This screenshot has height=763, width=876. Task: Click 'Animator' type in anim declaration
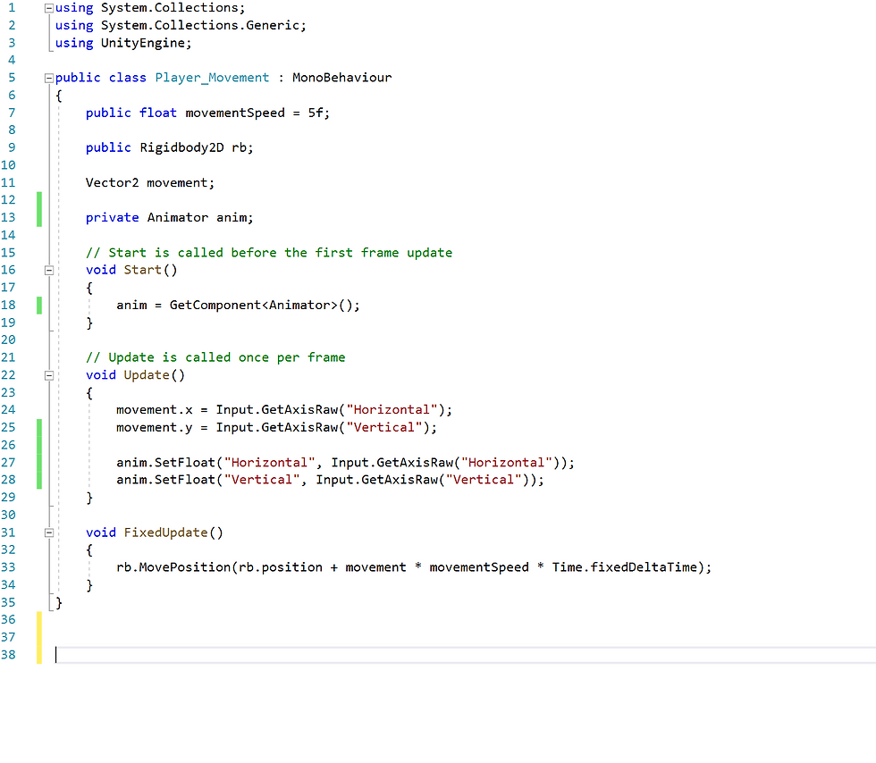tap(178, 217)
